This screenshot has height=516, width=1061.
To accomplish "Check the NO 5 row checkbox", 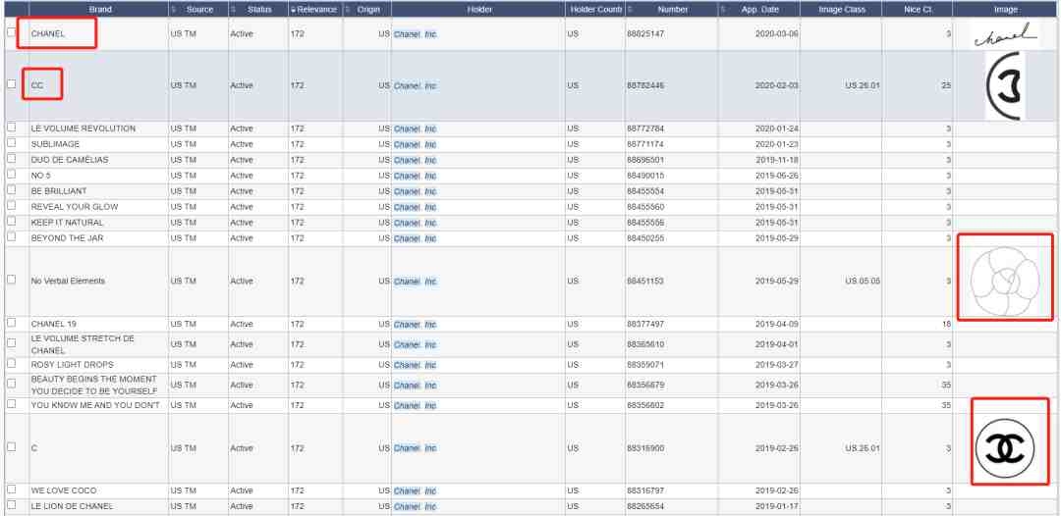I will 12,175.
